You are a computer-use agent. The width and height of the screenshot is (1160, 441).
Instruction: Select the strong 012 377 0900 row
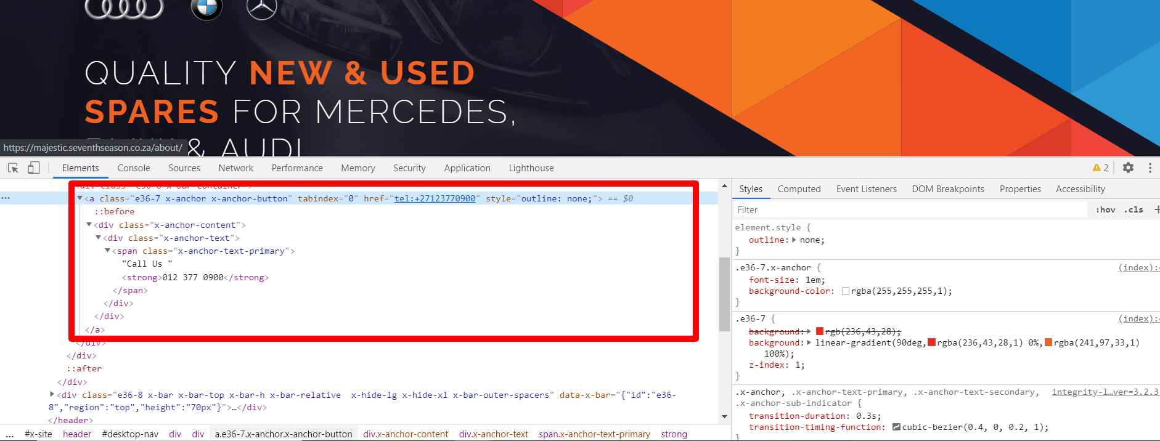(x=195, y=277)
